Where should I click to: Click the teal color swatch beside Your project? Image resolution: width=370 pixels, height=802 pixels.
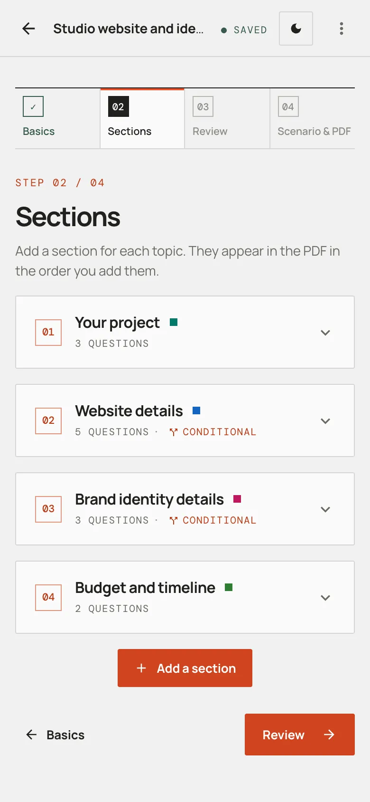tap(174, 322)
